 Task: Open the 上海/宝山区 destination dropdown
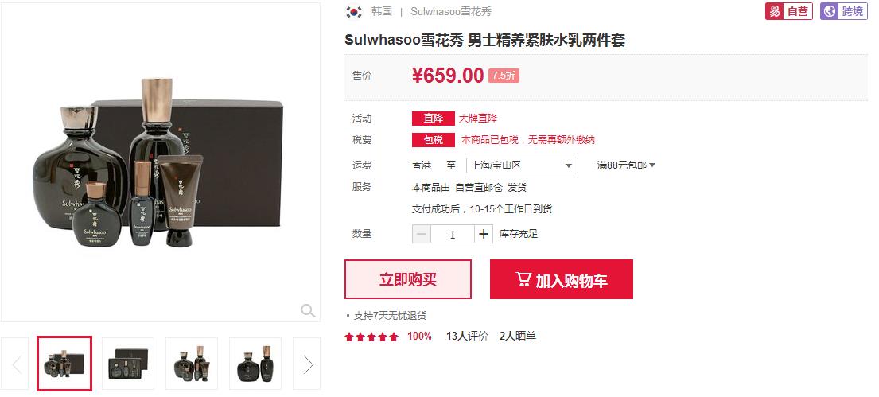pyautogui.click(x=522, y=165)
